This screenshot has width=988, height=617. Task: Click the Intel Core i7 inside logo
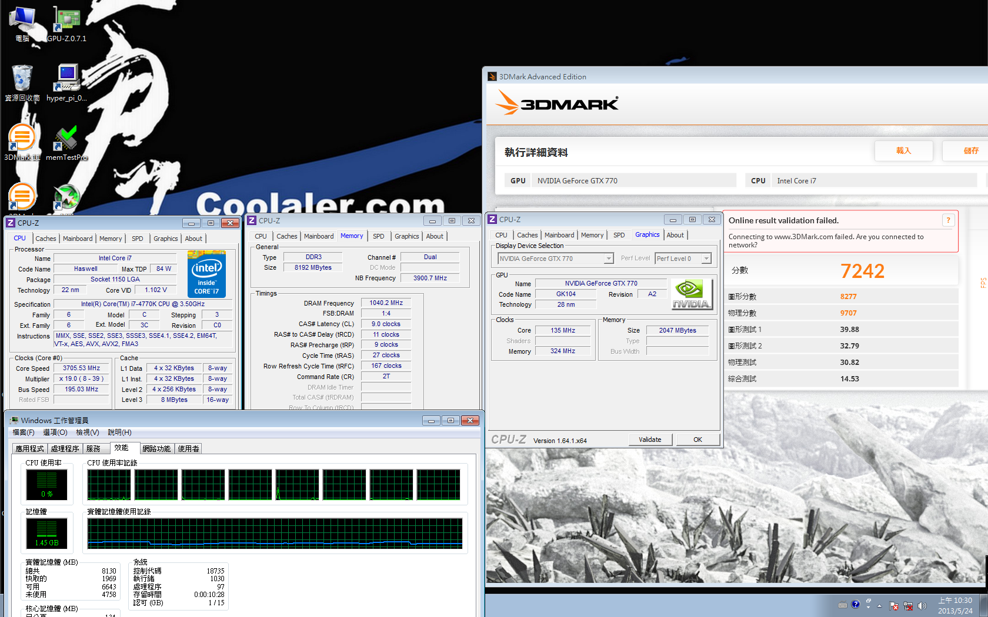pos(206,274)
